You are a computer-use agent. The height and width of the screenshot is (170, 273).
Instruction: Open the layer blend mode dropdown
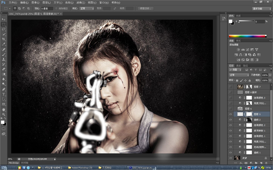coord(239,75)
